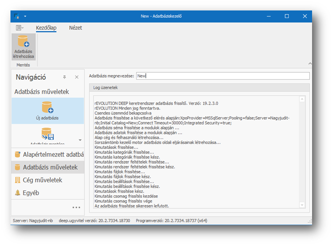Pin the Navigáció panel
333x246 pixels.
click(64, 77)
